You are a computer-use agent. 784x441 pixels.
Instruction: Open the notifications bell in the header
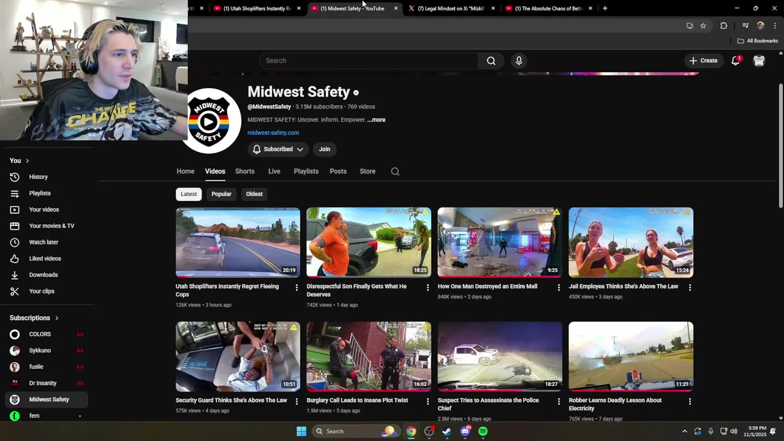(736, 61)
